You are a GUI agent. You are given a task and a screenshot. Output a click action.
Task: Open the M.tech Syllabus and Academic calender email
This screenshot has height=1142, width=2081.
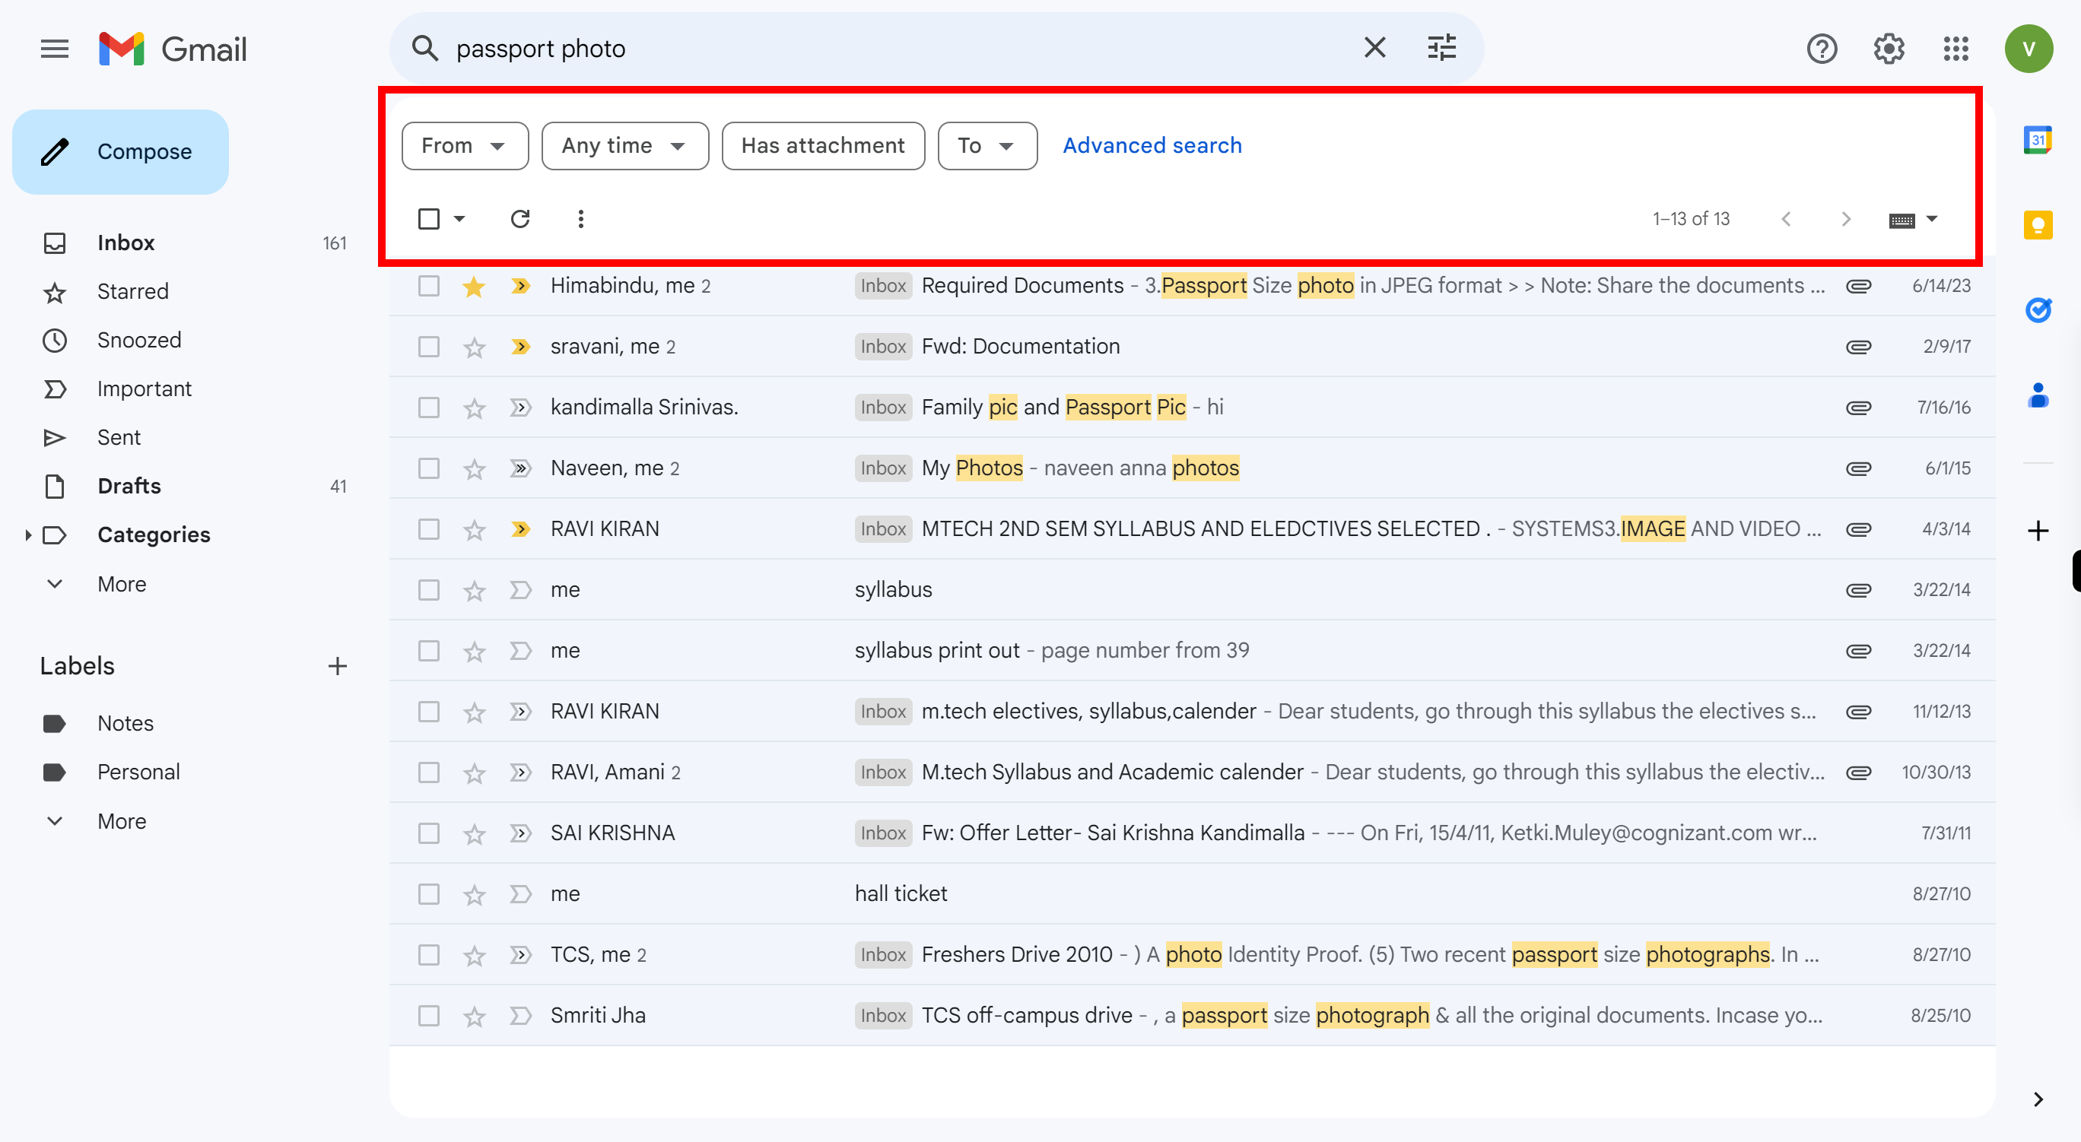tap(1192, 772)
